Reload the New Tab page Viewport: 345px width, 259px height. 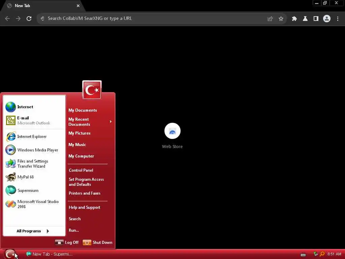click(x=29, y=19)
